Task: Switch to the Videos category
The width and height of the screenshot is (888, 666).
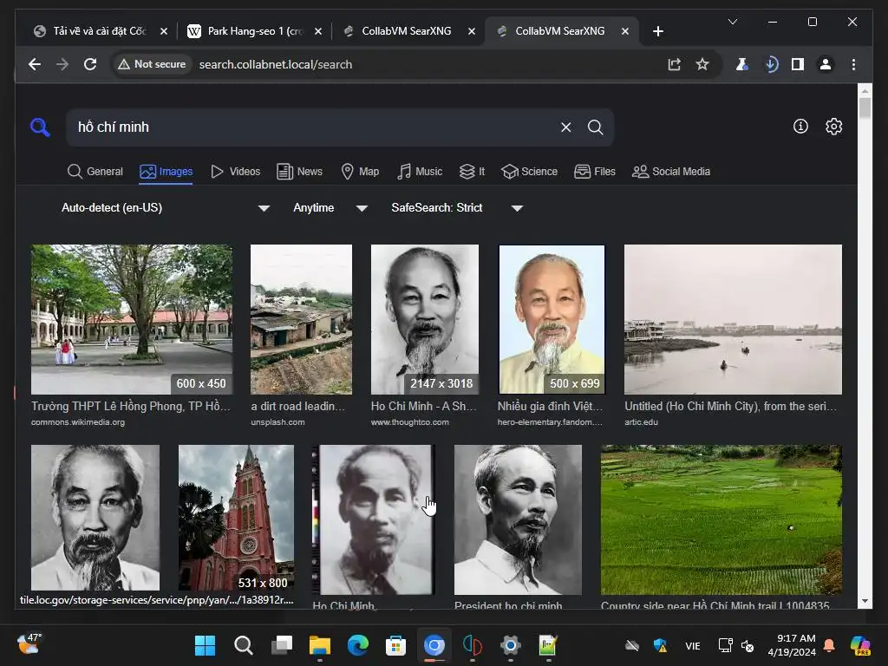Action: coord(235,172)
